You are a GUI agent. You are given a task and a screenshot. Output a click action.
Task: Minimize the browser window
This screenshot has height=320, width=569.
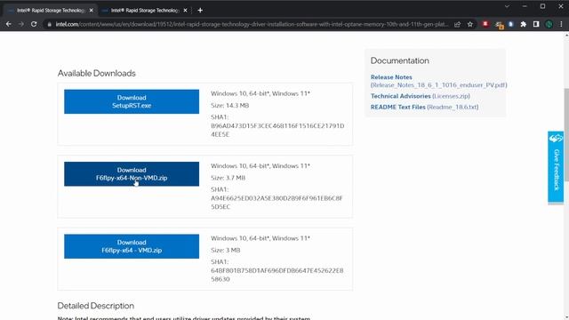[x=525, y=6]
